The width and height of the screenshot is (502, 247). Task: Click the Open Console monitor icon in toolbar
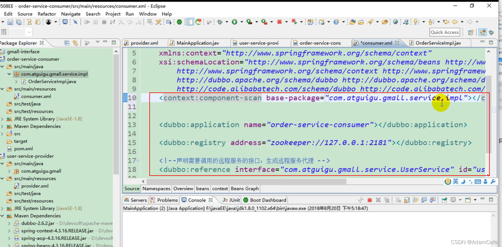[x=65, y=22]
